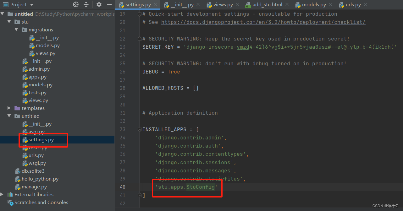Click the locate current file target icon
403x211 pixels.
tap(76, 4)
